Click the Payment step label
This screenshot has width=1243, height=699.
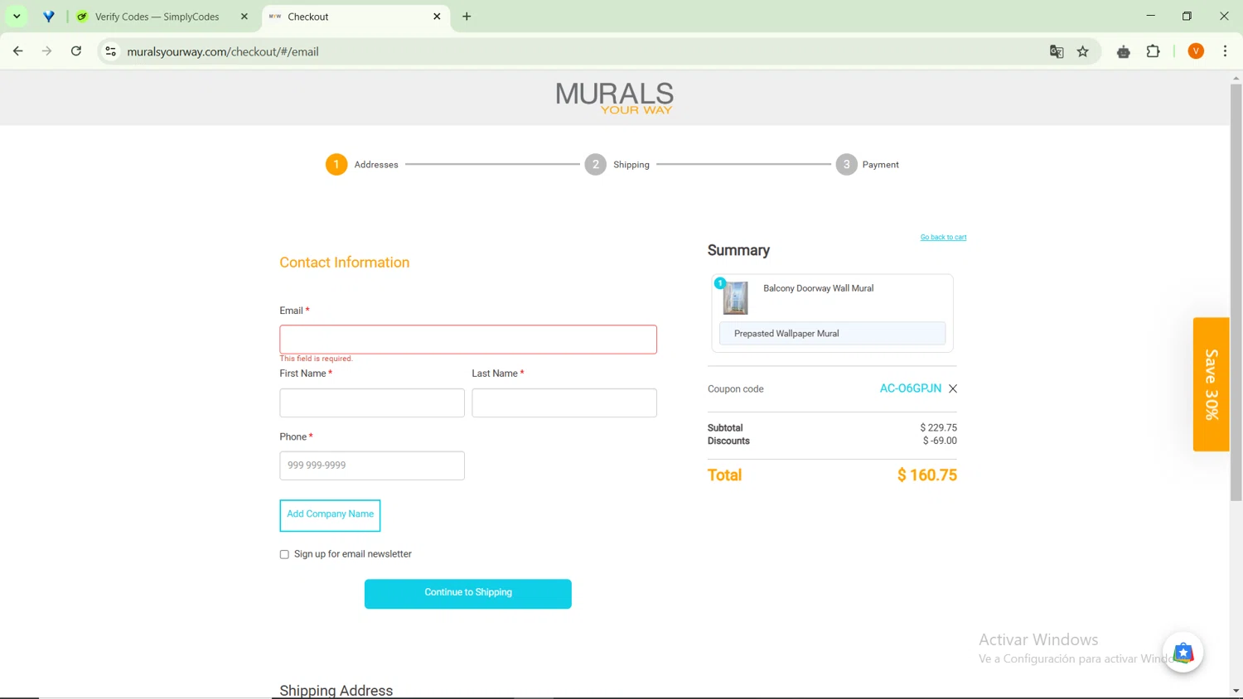click(x=881, y=165)
